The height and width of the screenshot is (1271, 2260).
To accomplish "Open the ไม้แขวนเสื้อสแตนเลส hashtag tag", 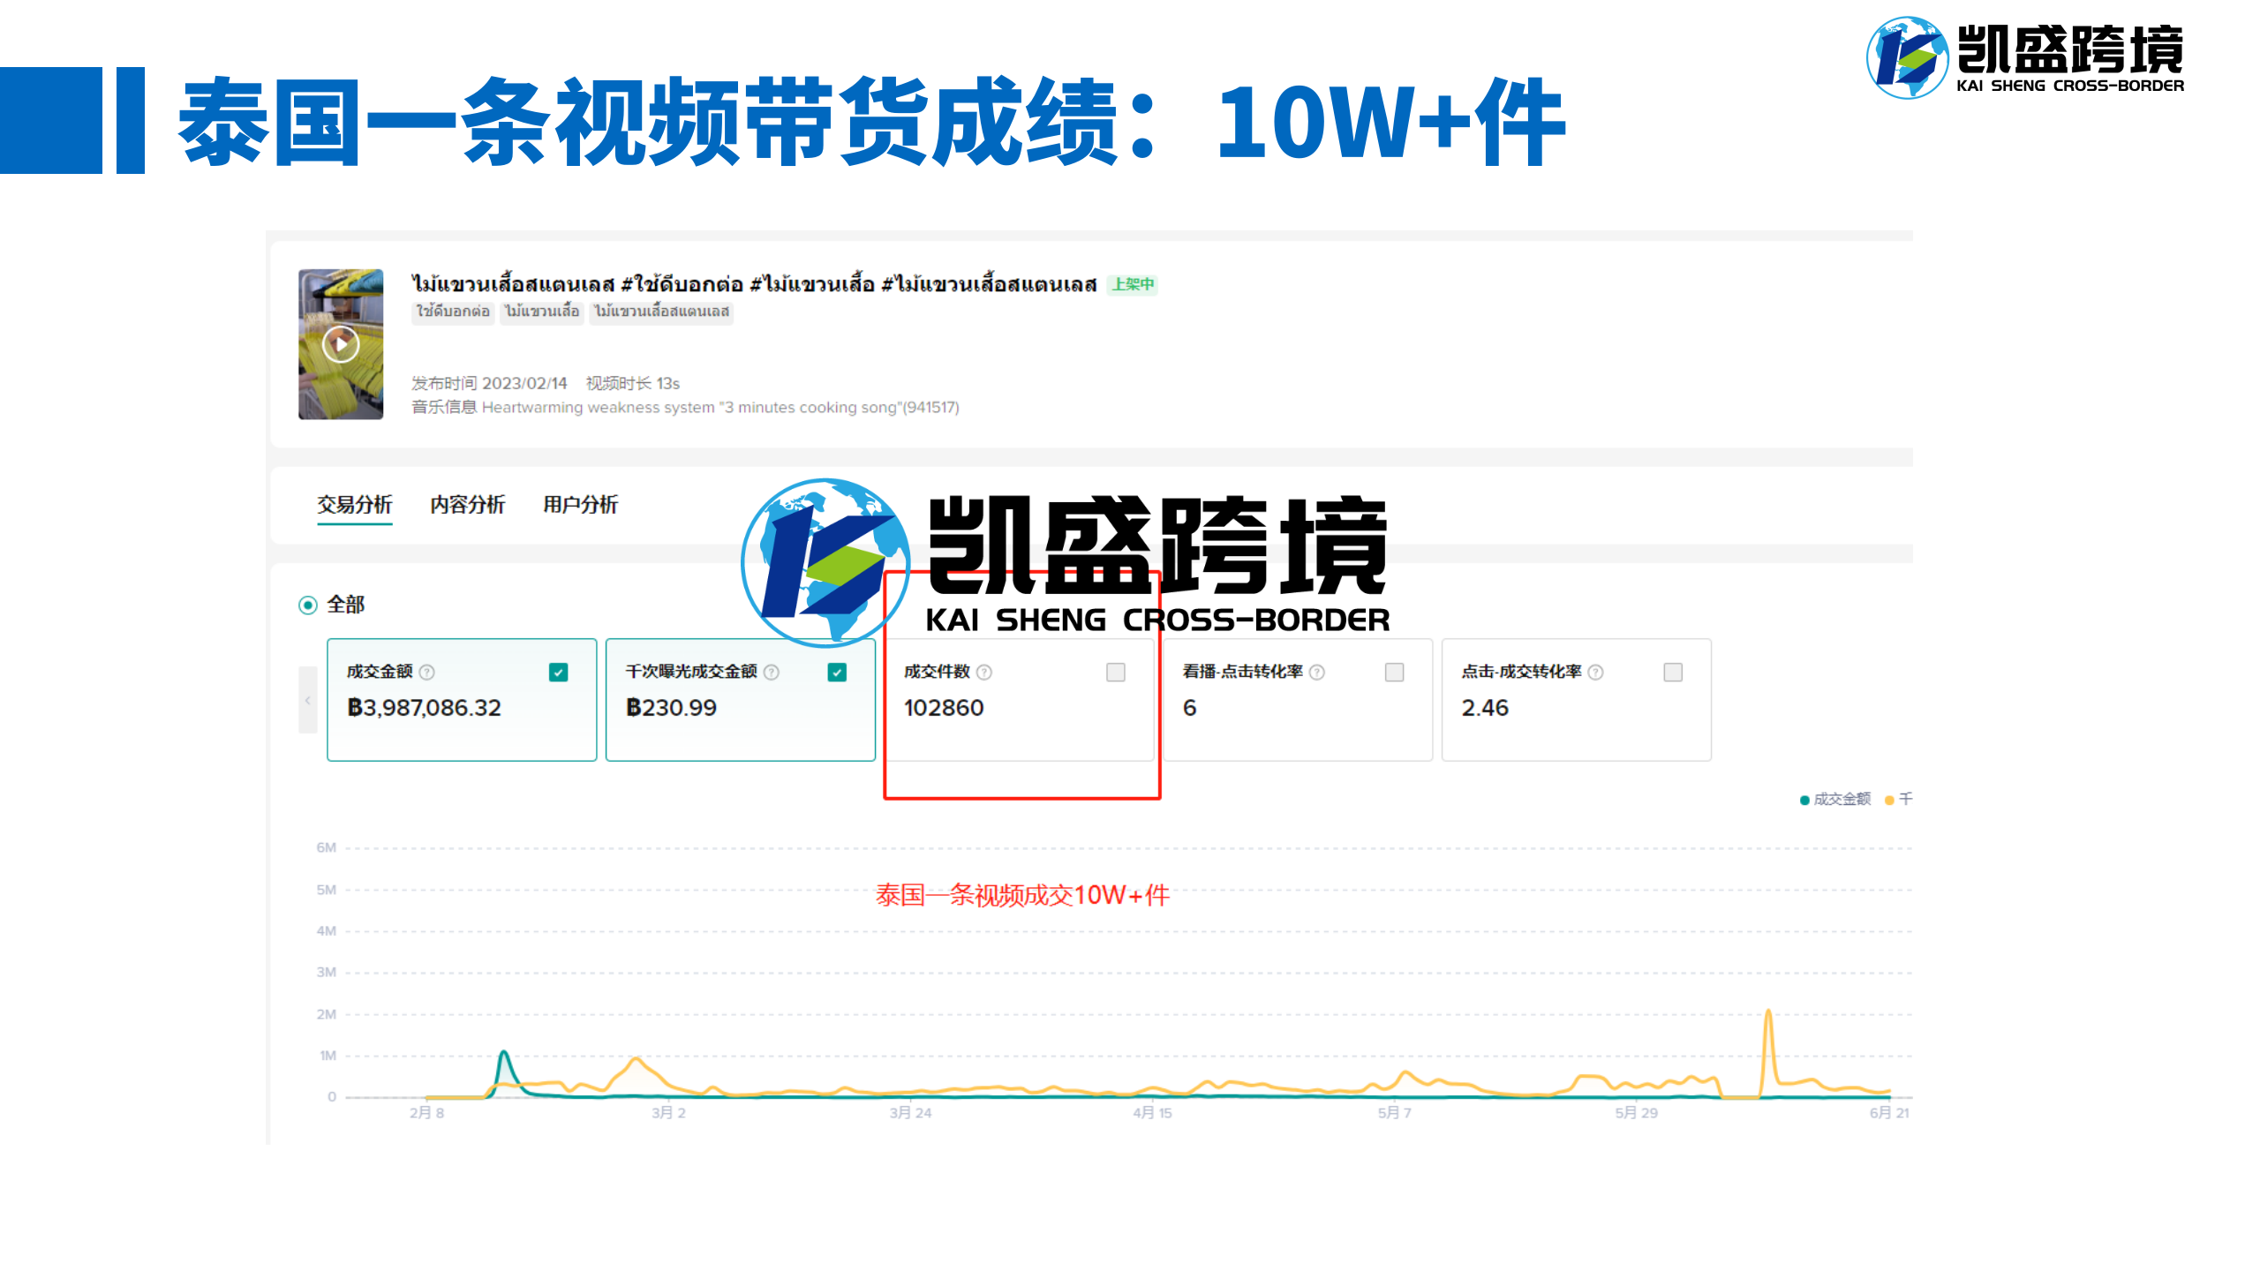I will pyautogui.click(x=661, y=312).
